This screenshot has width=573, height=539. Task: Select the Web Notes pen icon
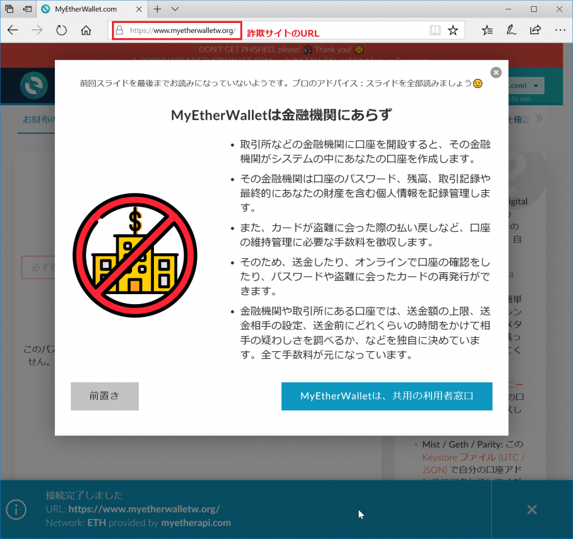[511, 30]
